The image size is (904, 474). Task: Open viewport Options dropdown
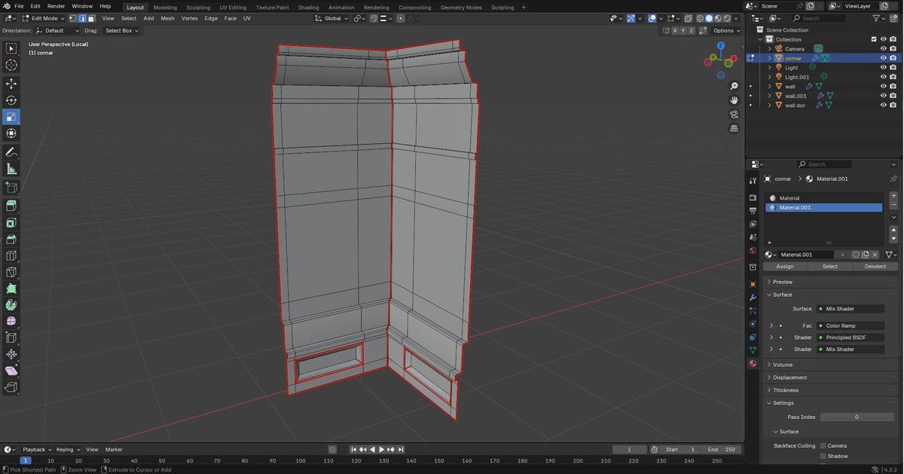click(x=726, y=31)
